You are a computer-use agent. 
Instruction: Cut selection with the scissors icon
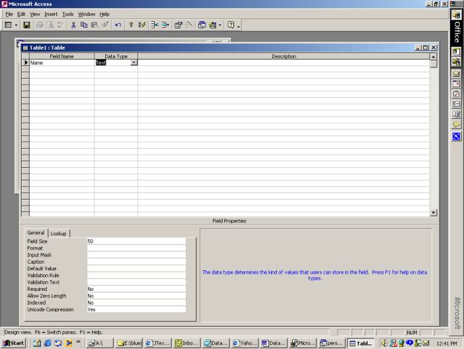(x=73, y=25)
